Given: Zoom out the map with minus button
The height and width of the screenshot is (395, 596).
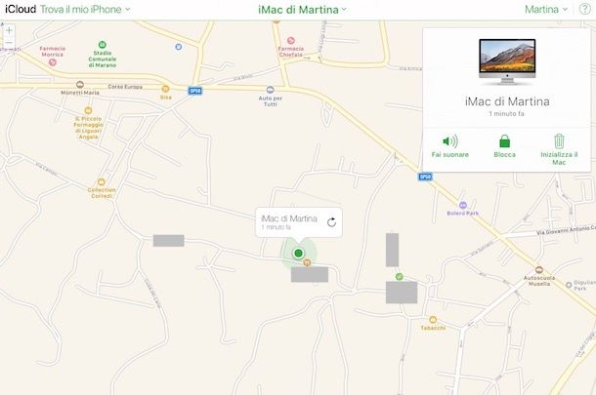Looking at the screenshot, I should [x=9, y=43].
